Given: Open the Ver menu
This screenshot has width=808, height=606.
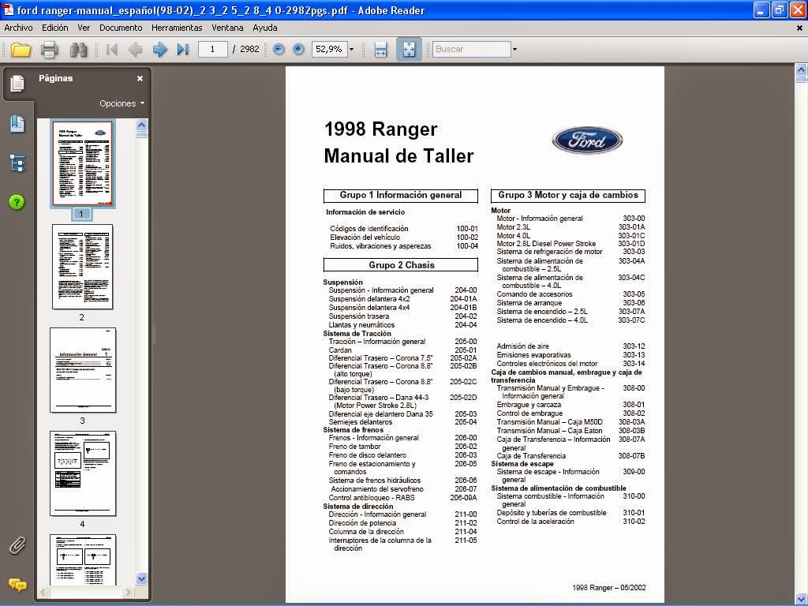Looking at the screenshot, I should tap(84, 28).
